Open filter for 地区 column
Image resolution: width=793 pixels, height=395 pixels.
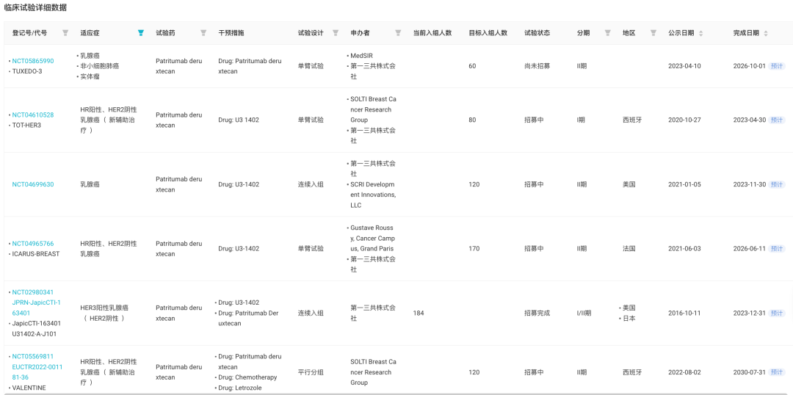653,33
